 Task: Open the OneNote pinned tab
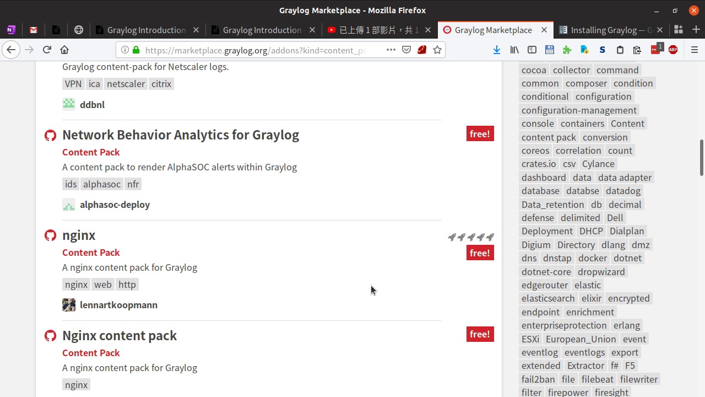coord(10,30)
